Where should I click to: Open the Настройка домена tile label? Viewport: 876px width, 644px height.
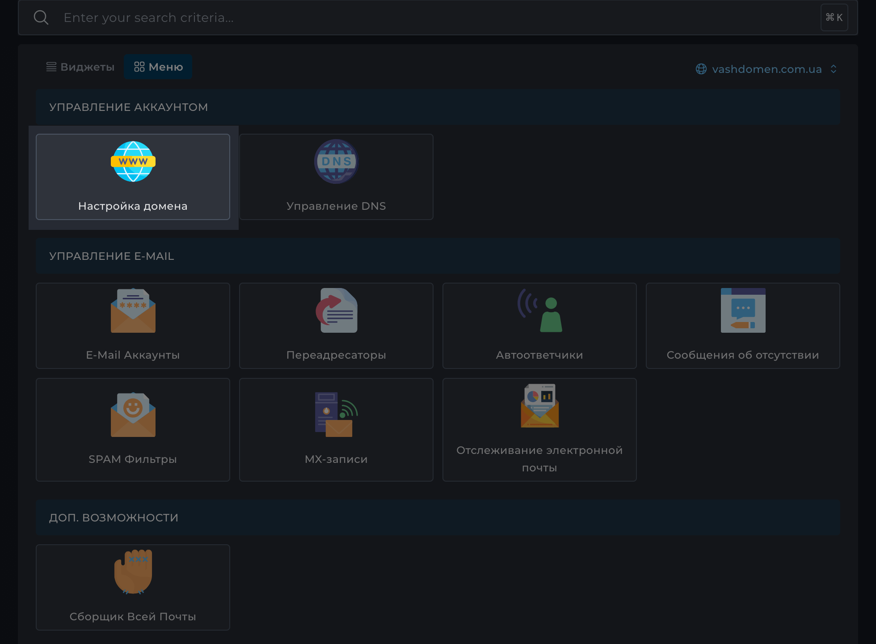tap(133, 206)
